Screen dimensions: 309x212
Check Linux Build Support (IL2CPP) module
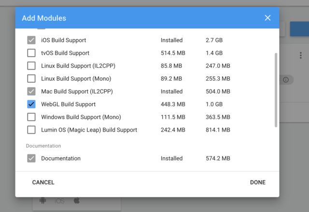point(31,66)
